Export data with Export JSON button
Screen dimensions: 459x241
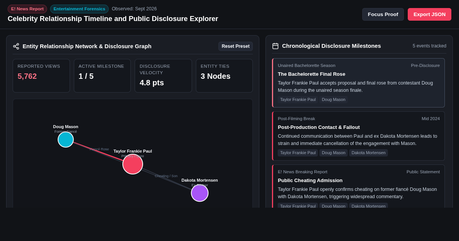point(430,15)
